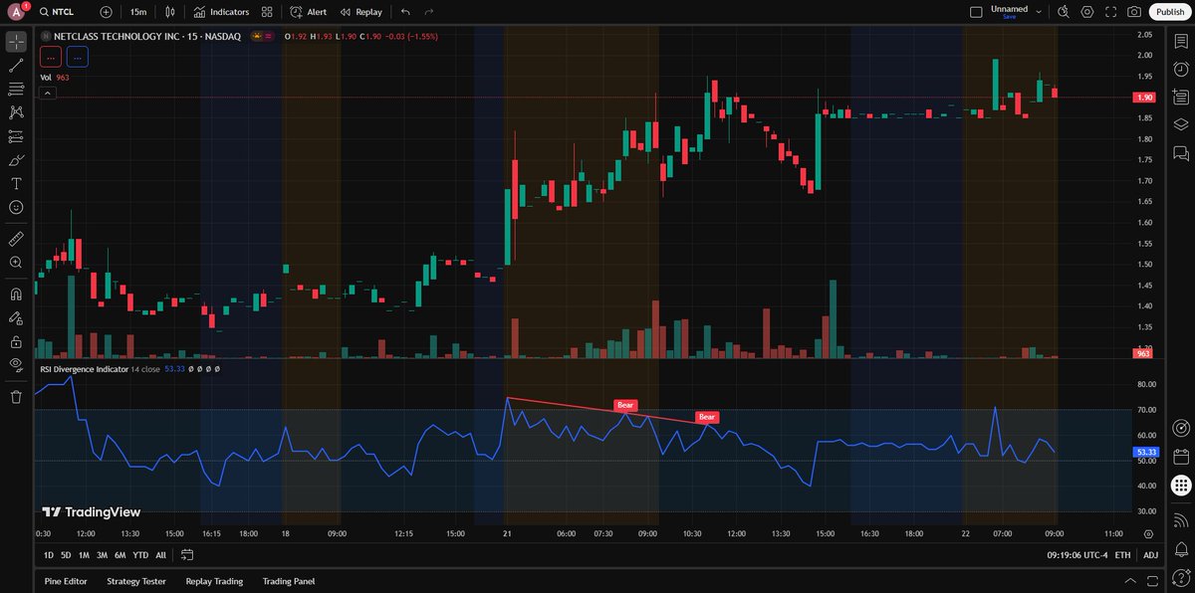Select the crosshair cursor tool

tap(16, 42)
